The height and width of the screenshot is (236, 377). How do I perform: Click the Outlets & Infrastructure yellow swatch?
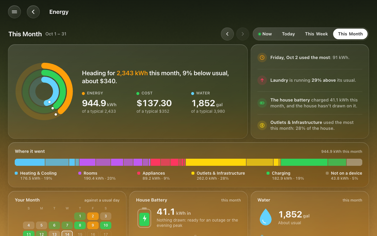(193, 173)
